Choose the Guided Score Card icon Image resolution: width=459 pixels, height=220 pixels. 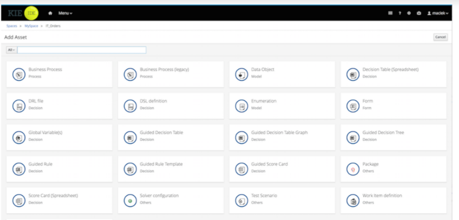(241, 169)
